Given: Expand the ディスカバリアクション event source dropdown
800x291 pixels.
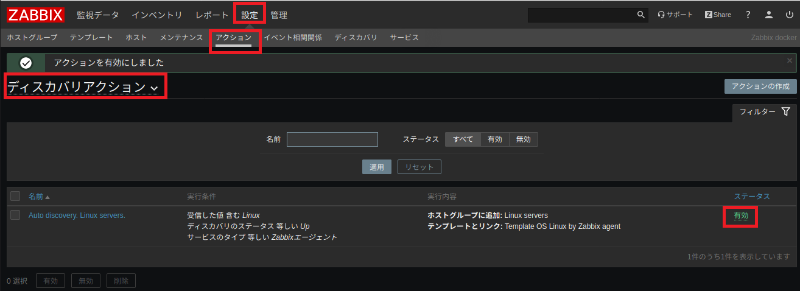Looking at the screenshot, I should click(83, 87).
